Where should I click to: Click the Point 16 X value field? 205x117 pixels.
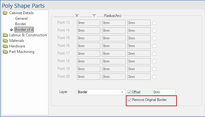point(88,46)
